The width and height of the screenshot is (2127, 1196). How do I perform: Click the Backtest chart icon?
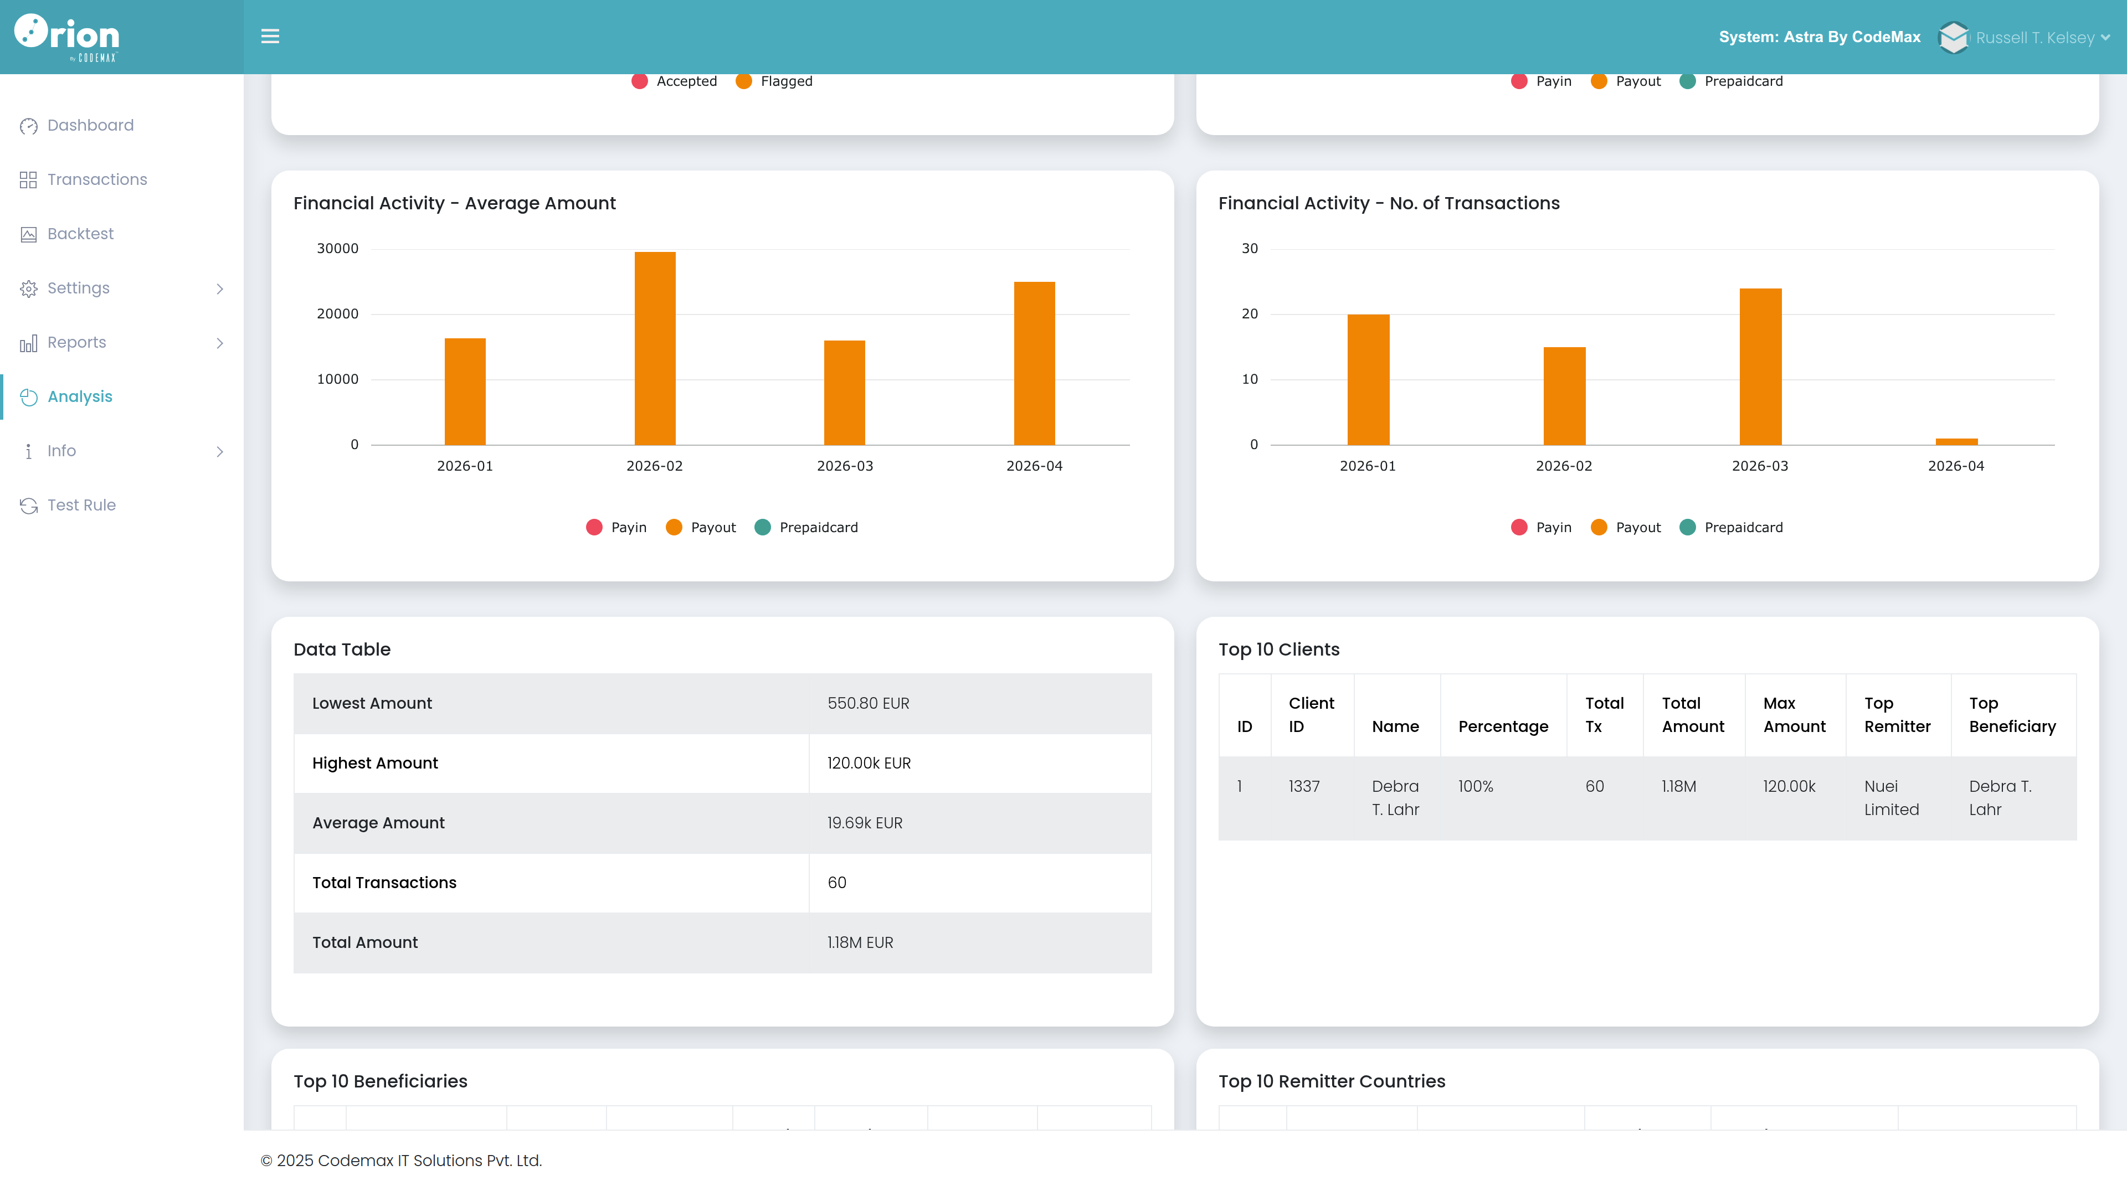[29, 234]
